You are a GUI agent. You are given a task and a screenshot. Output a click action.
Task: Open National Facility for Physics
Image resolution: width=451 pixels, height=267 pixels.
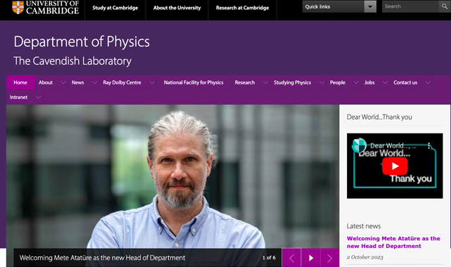tap(193, 82)
